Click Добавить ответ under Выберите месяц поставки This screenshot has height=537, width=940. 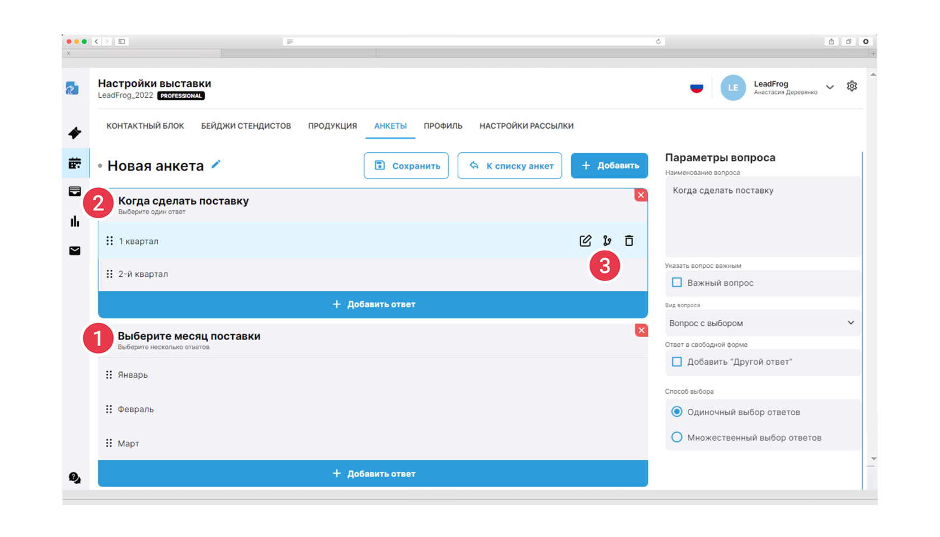[x=373, y=474]
